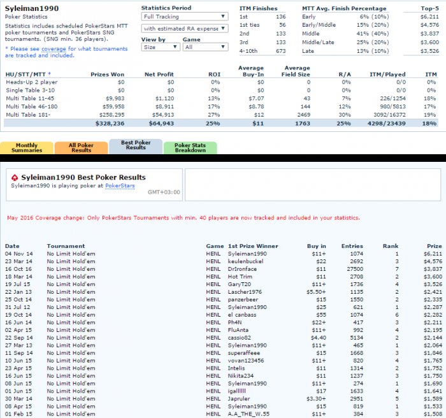Viewport: 446px width, 418px height.
Task: Click the spade icon beside Best Poker Results
Action: coord(15,178)
